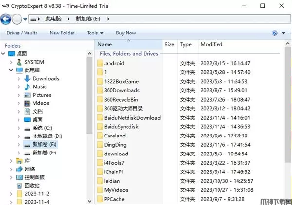
Task: Select PPCache folder name
Action: point(114,199)
